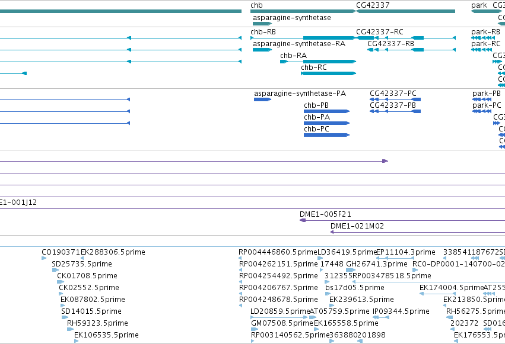
Task: Select EST EP11104.3prime
Action: coord(395,258)
